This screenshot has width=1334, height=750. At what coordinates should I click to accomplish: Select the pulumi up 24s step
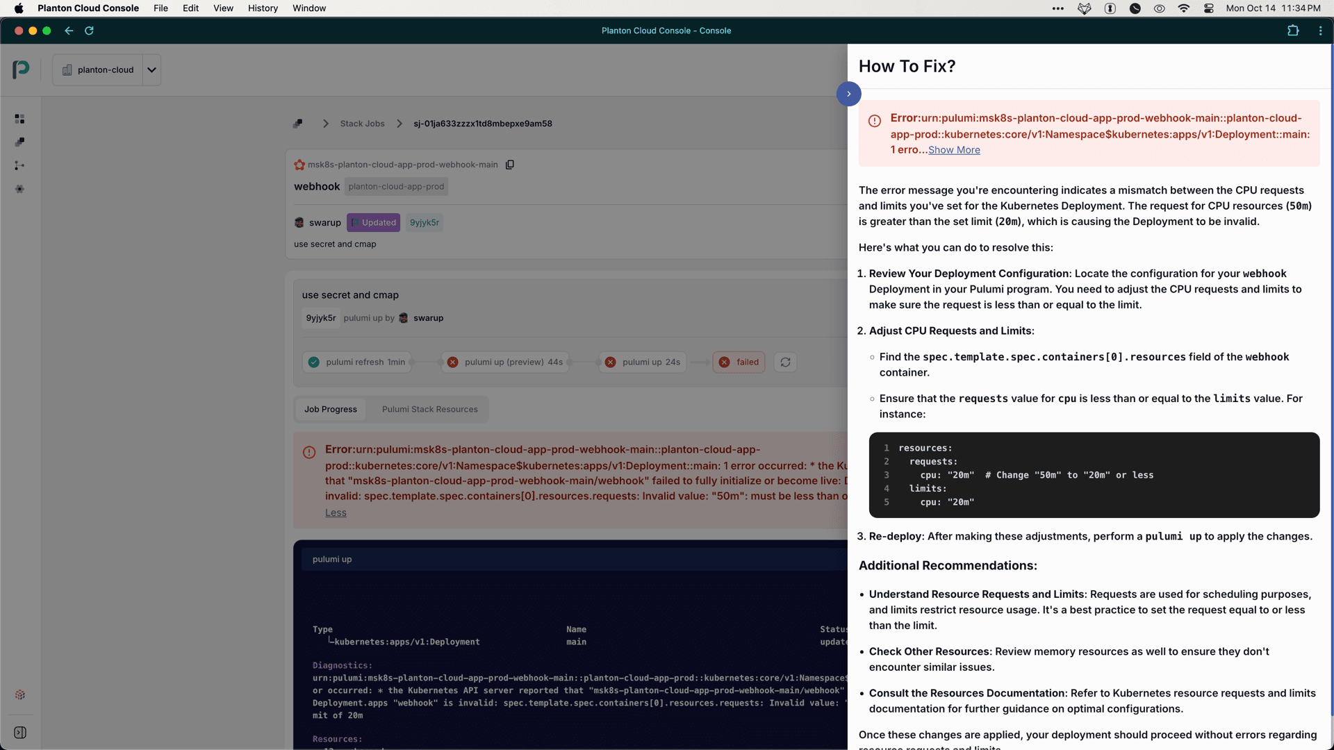pyautogui.click(x=643, y=362)
